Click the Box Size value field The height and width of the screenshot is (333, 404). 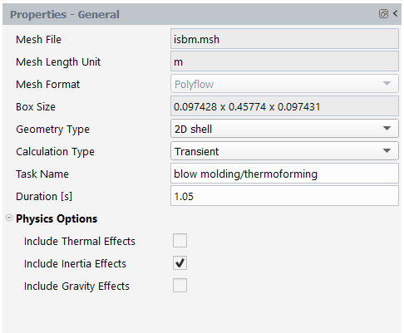coord(284,106)
